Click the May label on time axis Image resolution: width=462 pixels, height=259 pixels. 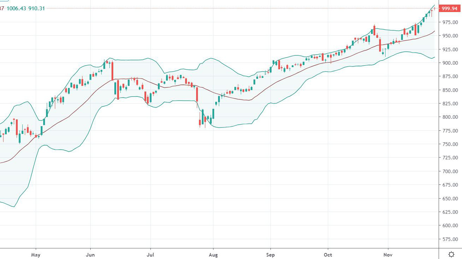[36, 254]
